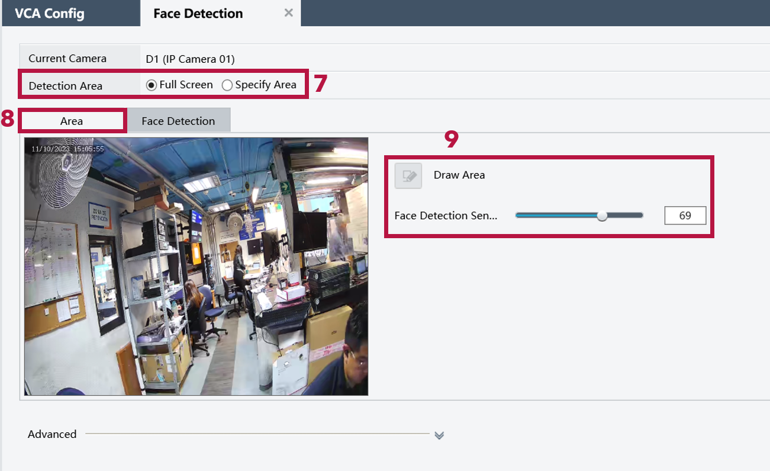Viewport: 770px width, 471px height.
Task: Grab the face detection sensitivity slider handle
Action: (x=602, y=216)
